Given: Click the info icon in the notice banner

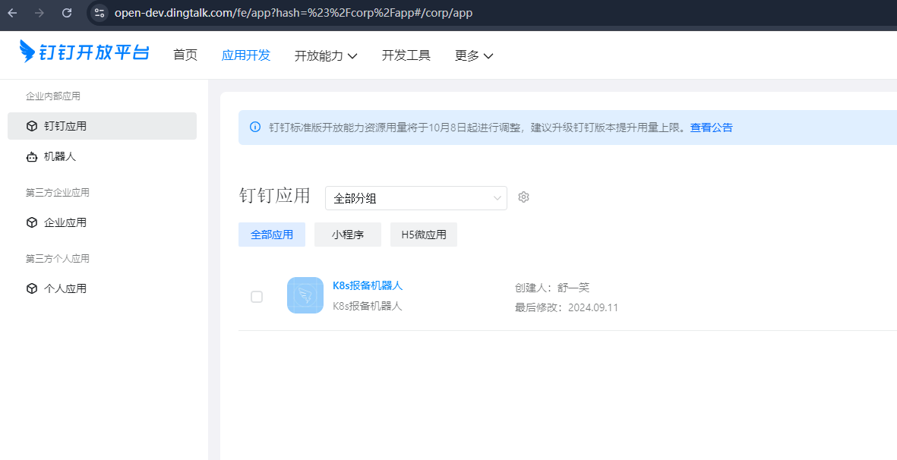Looking at the screenshot, I should 256,128.
